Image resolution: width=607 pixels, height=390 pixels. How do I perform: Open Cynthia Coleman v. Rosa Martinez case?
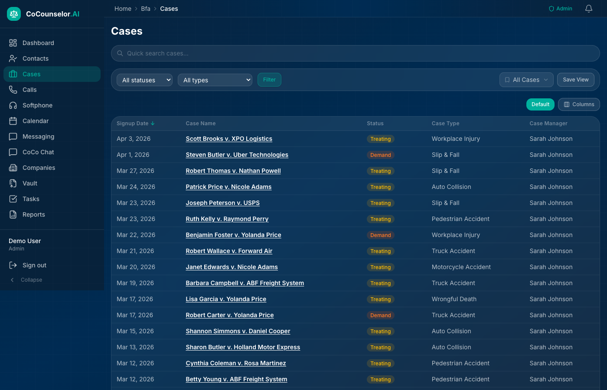pyautogui.click(x=236, y=363)
